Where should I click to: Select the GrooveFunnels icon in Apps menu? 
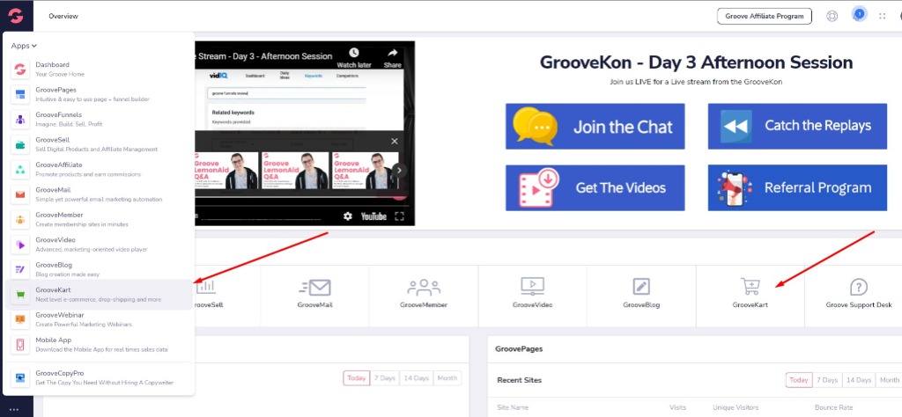[20, 120]
